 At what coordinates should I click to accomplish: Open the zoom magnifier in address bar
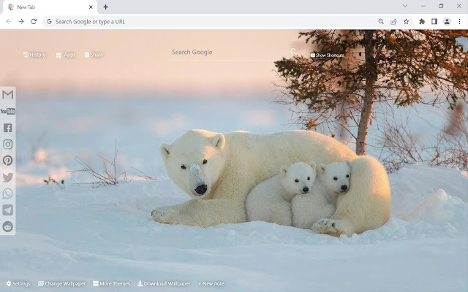coord(381,21)
